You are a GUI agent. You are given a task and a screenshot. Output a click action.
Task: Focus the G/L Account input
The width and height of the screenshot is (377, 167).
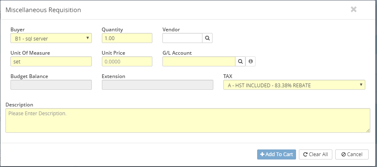(x=199, y=61)
